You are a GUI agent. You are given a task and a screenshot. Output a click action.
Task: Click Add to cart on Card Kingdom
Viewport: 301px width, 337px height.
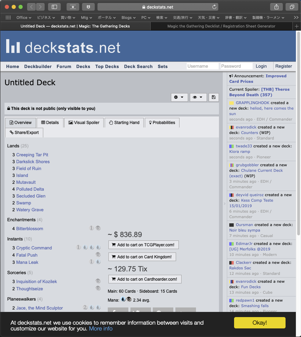coord(142,257)
